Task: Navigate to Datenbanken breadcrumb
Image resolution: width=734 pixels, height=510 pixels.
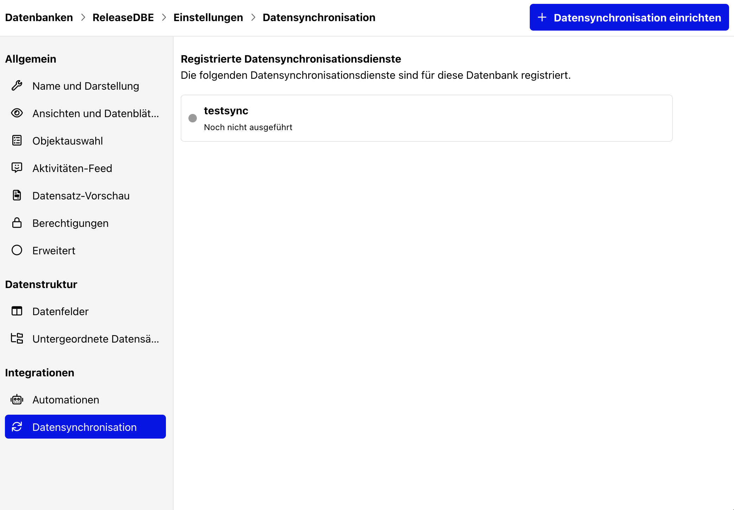Action: [x=39, y=17]
